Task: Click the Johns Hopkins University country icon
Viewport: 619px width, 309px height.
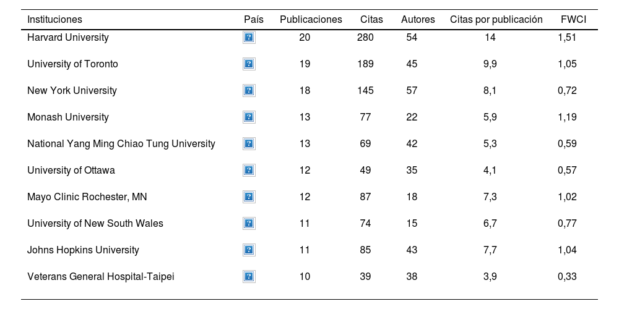Action: [249, 250]
